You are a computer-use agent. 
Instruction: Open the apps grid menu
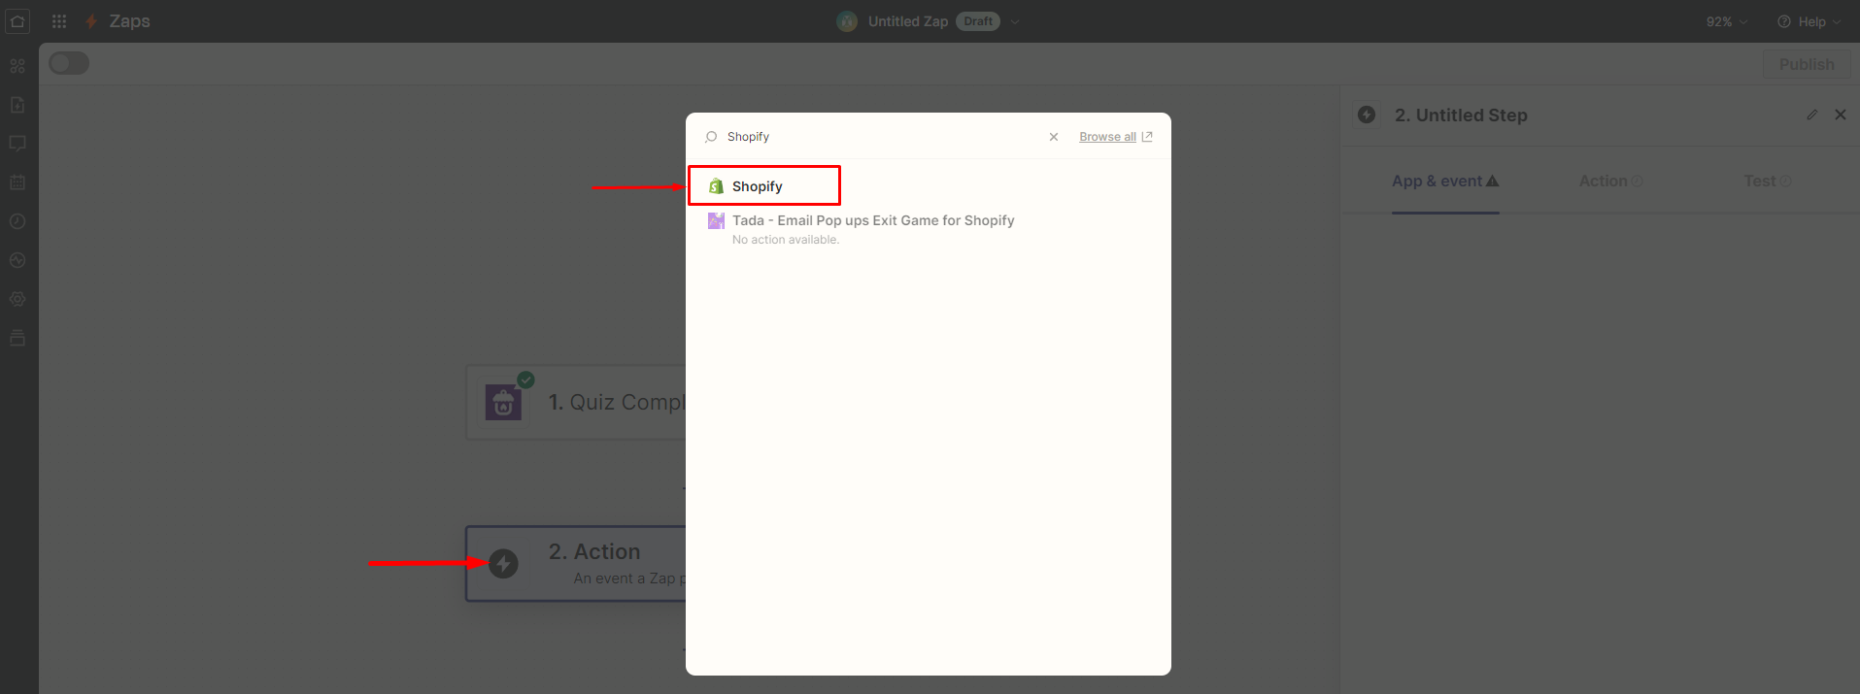pos(59,20)
